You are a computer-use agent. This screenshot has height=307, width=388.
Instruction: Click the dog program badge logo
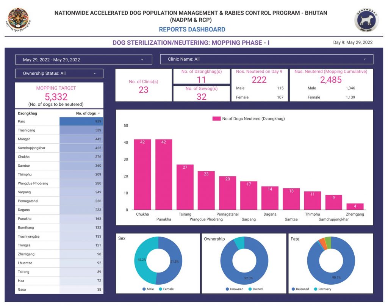pos(366,20)
